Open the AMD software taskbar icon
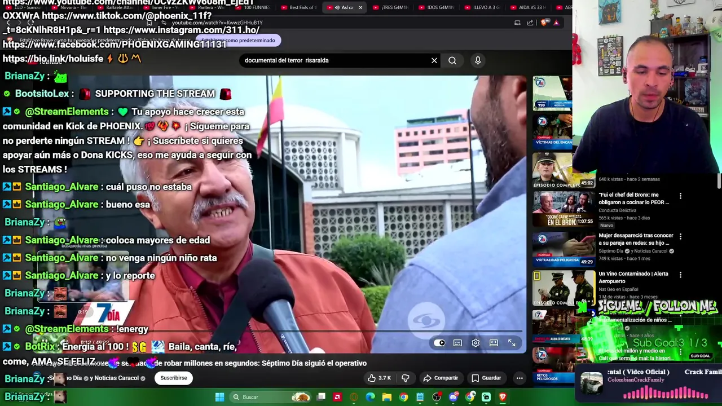Image resolution: width=722 pixels, height=406 pixels. pos(337,397)
